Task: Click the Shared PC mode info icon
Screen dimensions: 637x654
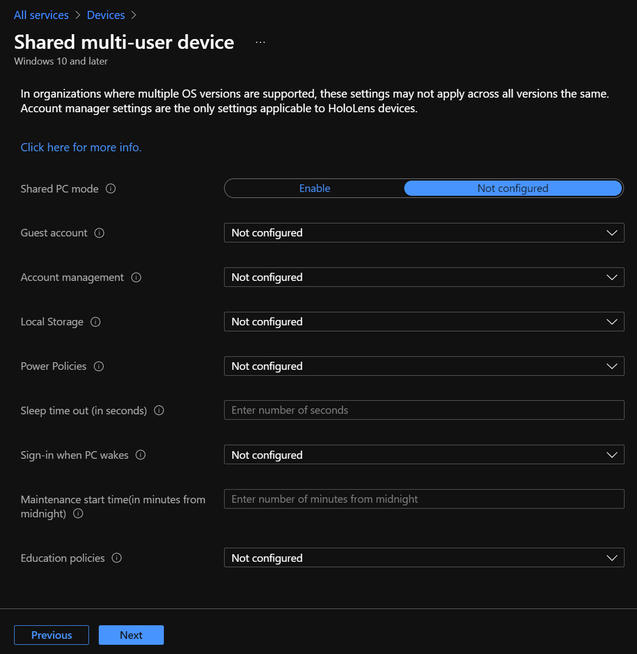Action: point(111,189)
